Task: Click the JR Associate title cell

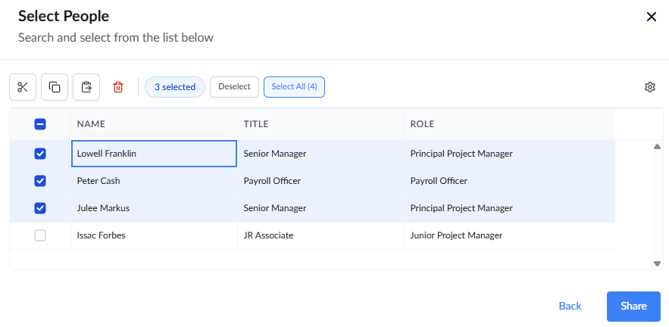Action: tap(320, 235)
